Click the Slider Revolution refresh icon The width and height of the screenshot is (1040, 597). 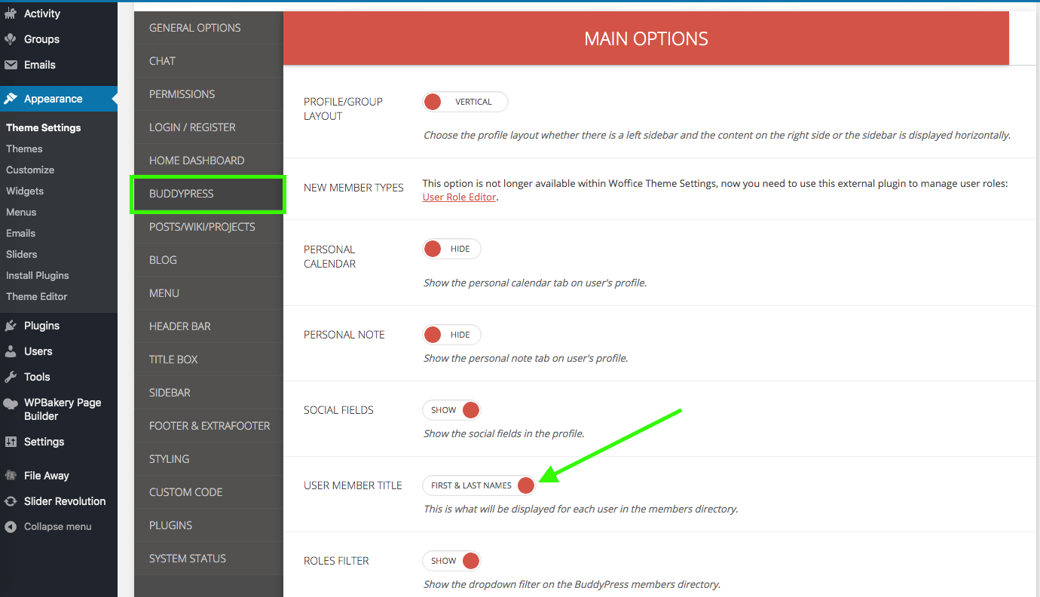[x=11, y=501]
